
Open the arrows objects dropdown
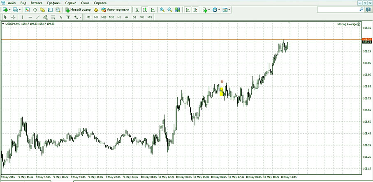(77, 17)
